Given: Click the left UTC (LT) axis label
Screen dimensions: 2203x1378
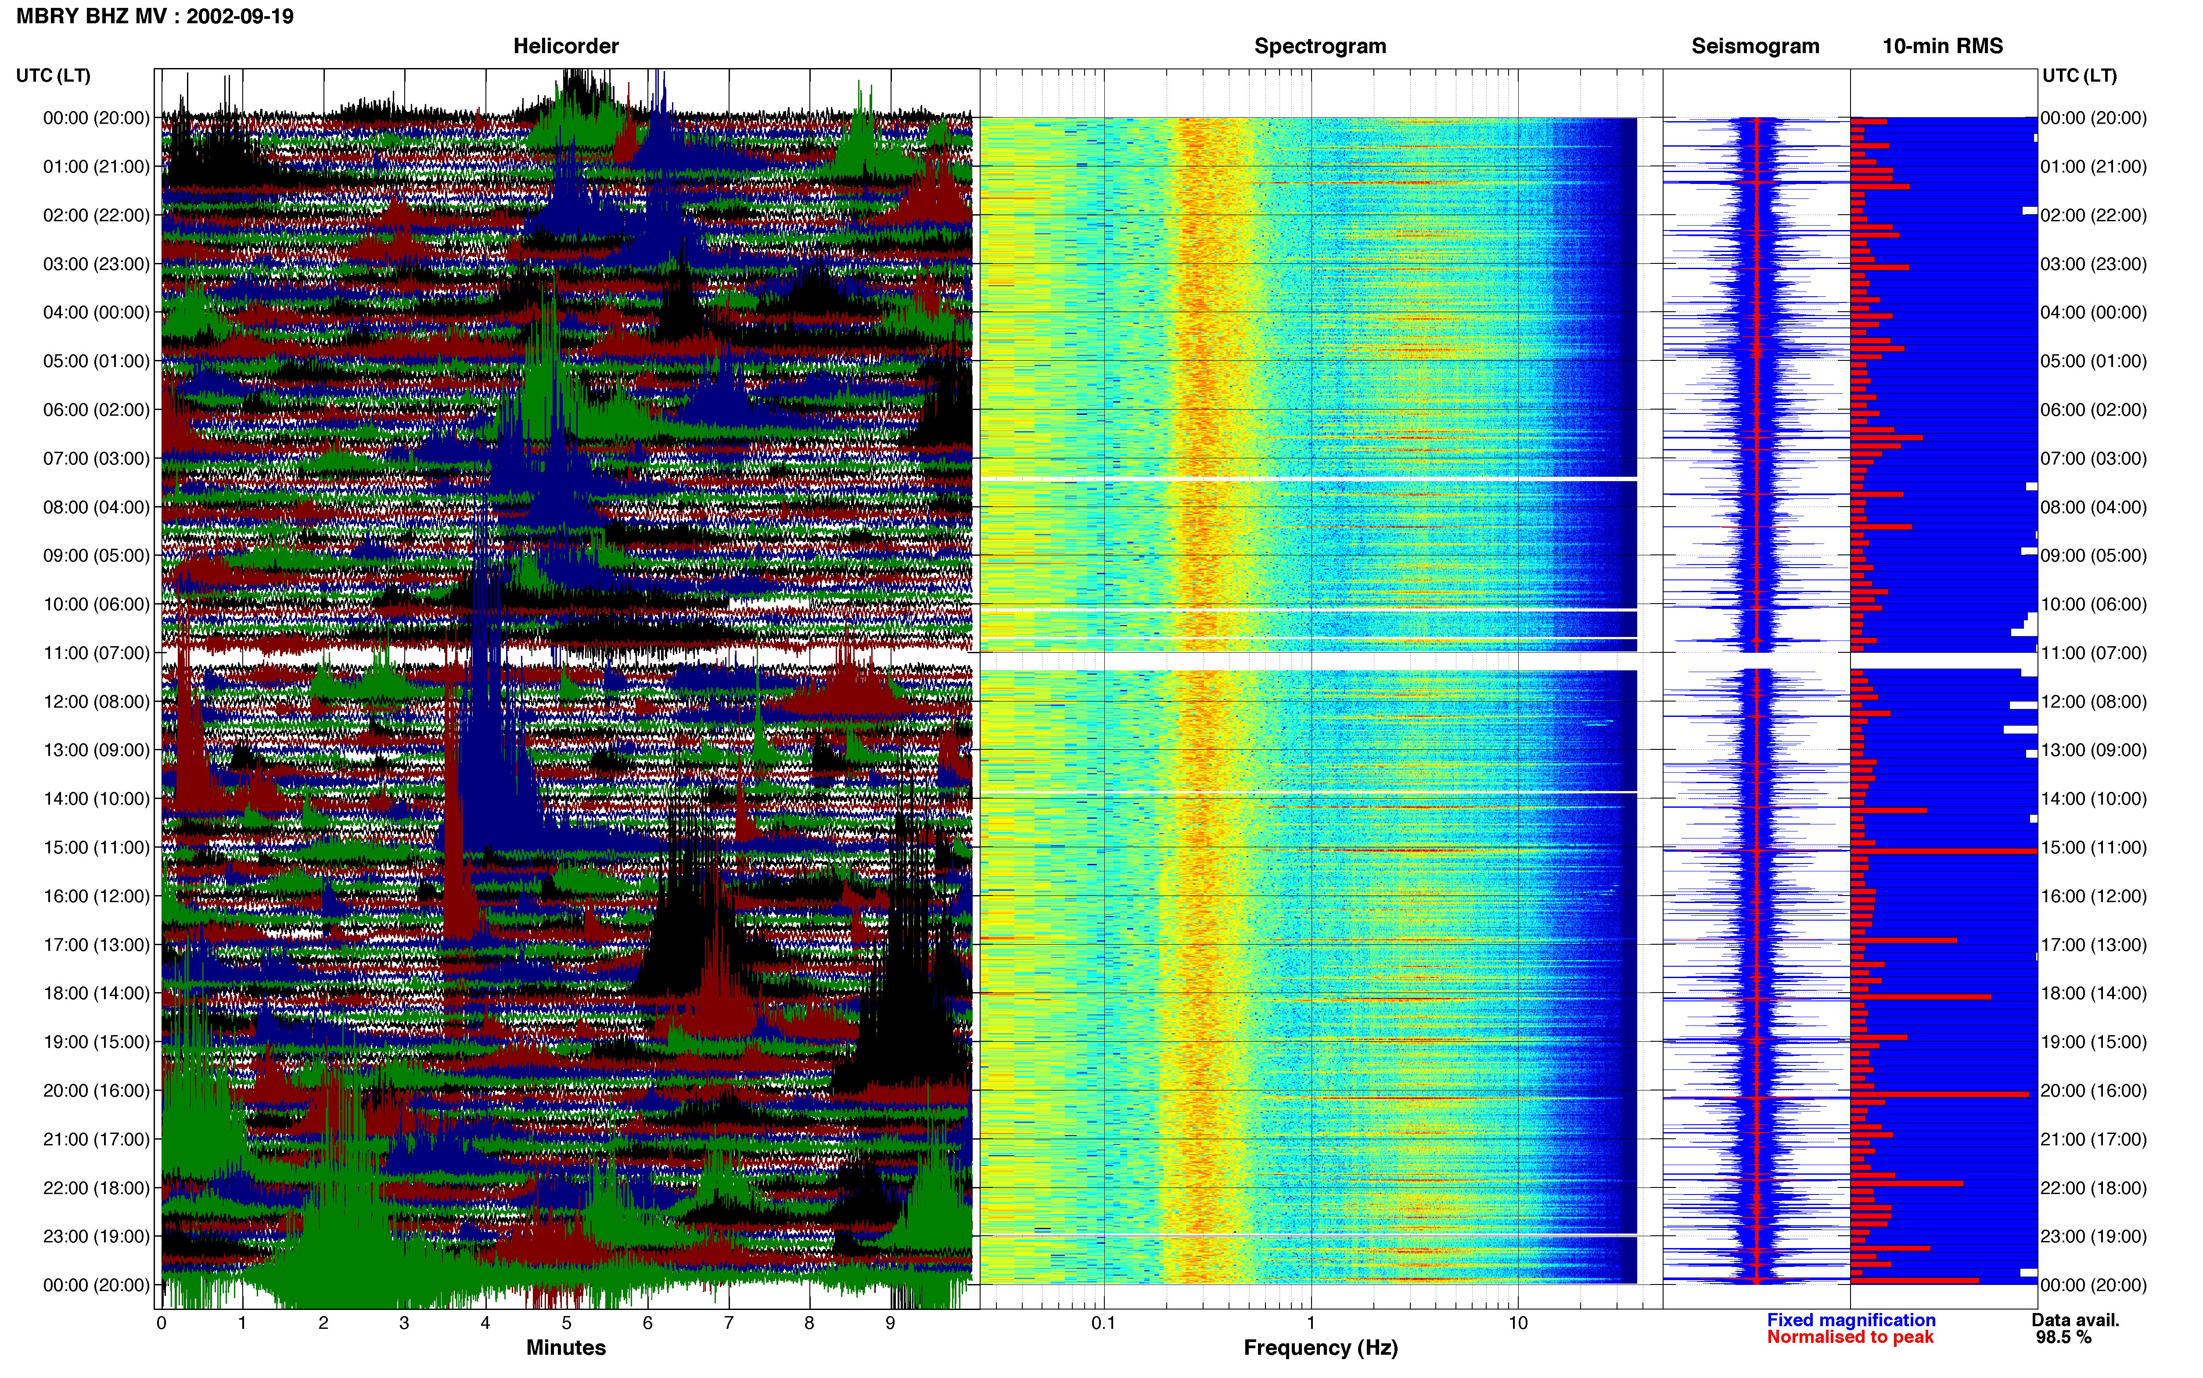Looking at the screenshot, I should 54,76.
